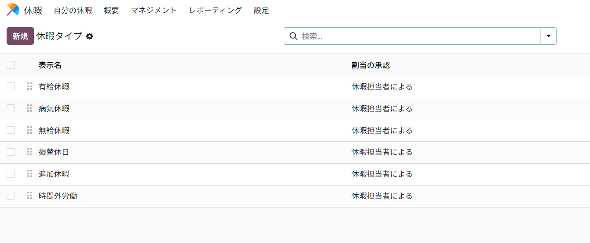Viewport: 590px width, 243px height.
Task: Expand the search options dropdown arrow
Action: point(548,36)
